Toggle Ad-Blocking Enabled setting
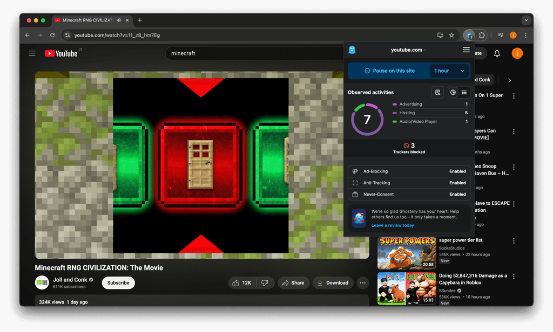553x332 pixels. pos(409,171)
